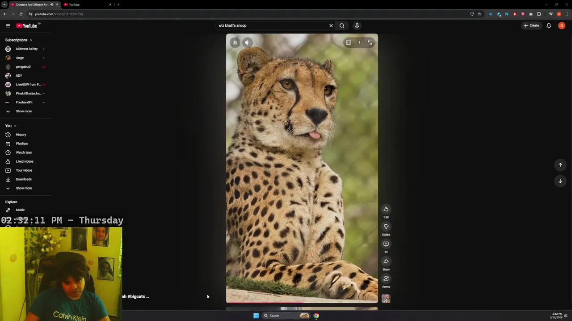Install app icon in address bar
The height and width of the screenshot is (321, 572).
pyautogui.click(x=472, y=14)
